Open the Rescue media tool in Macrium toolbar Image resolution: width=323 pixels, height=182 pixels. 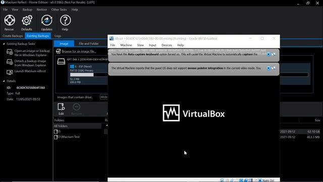click(9, 22)
